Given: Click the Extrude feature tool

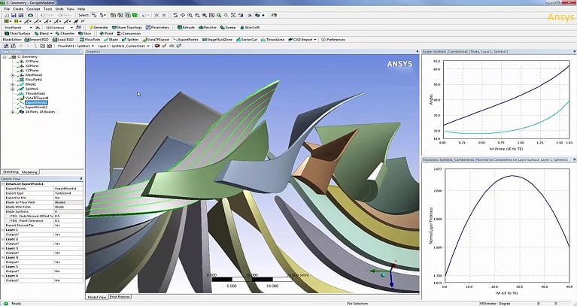Looking at the screenshot, I should point(187,27).
